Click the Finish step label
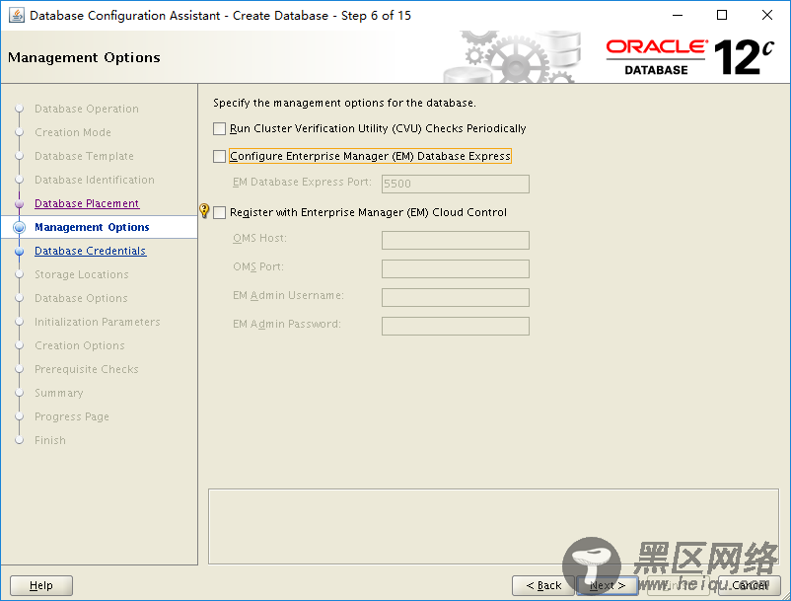The width and height of the screenshot is (791, 601). pyautogui.click(x=50, y=440)
